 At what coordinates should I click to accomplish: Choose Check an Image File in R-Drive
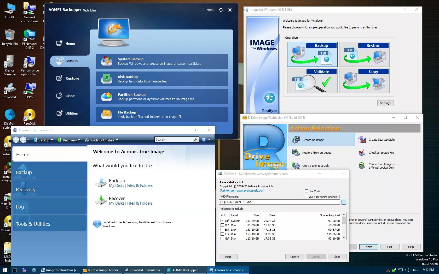[x=376, y=153]
